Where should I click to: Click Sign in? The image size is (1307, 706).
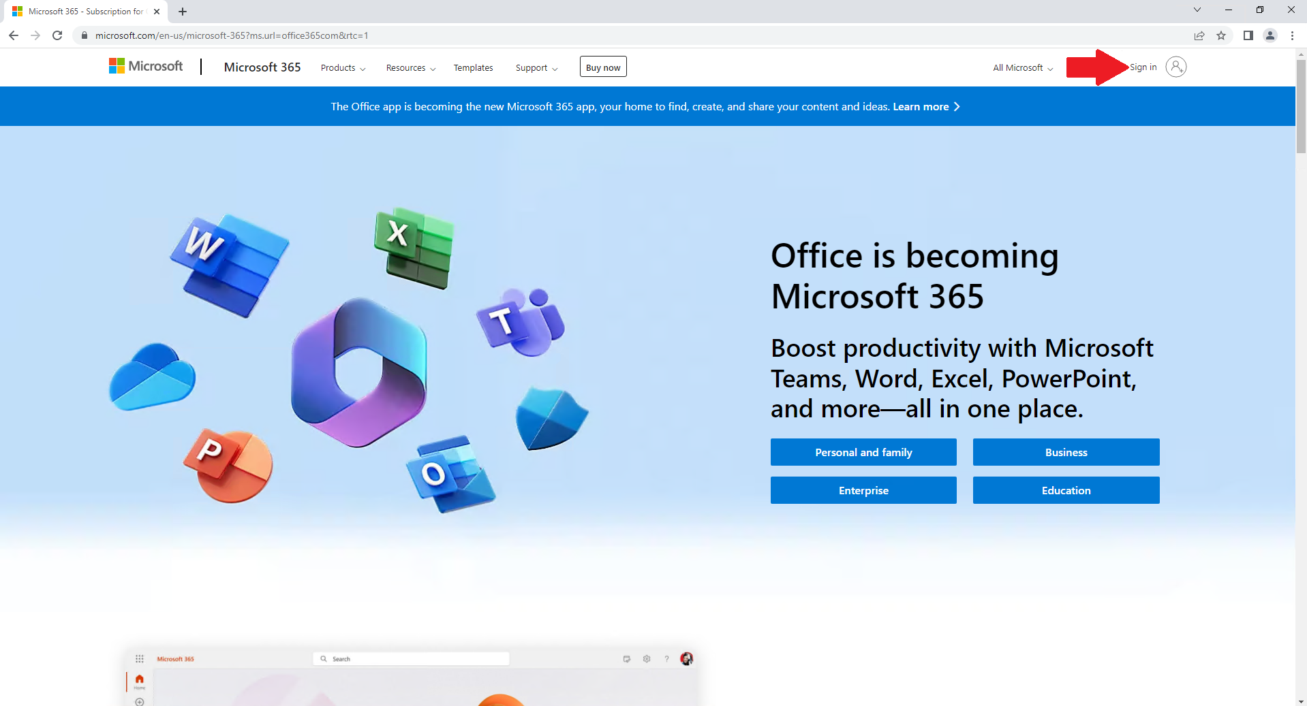[1143, 67]
